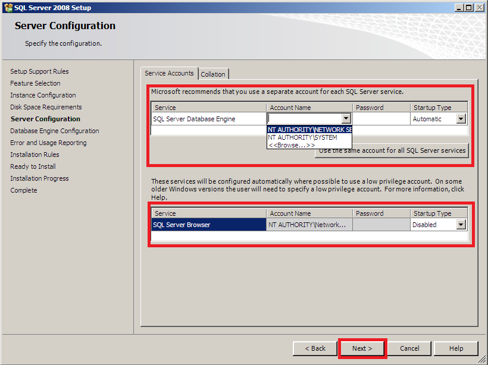
Task: Click the NT AUTHORITY\Network... account cell for Browser
Action: pos(309,225)
